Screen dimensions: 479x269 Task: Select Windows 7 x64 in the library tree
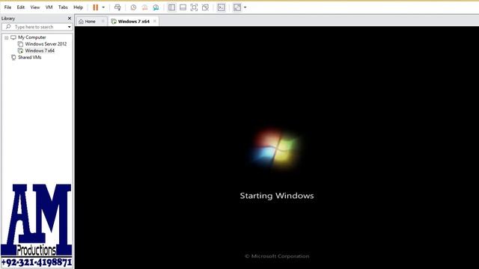click(40, 51)
